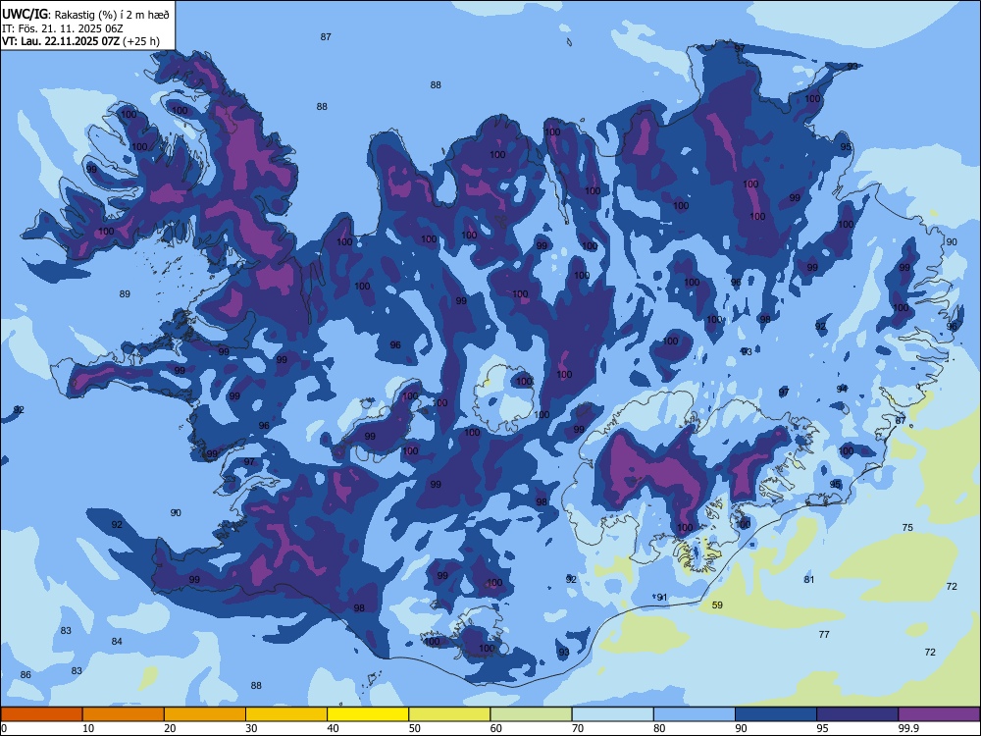Click the humidity value 84 on the map
Viewport: 981px width, 736px height.
point(117,642)
